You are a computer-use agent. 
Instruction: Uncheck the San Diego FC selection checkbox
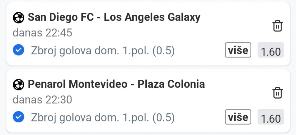point(18,50)
